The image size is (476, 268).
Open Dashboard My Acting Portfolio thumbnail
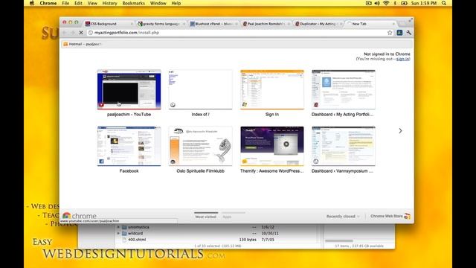point(344,89)
